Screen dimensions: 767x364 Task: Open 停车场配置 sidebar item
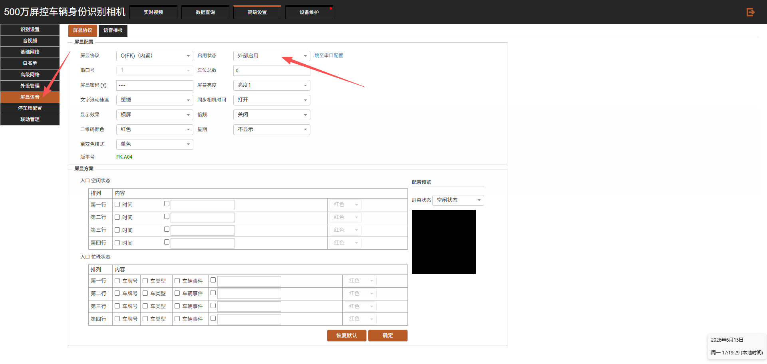[x=30, y=108]
